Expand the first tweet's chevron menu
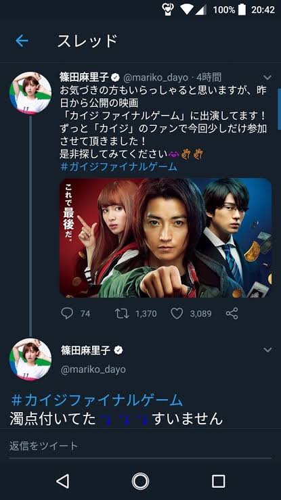281x500 pixels. click(267, 77)
